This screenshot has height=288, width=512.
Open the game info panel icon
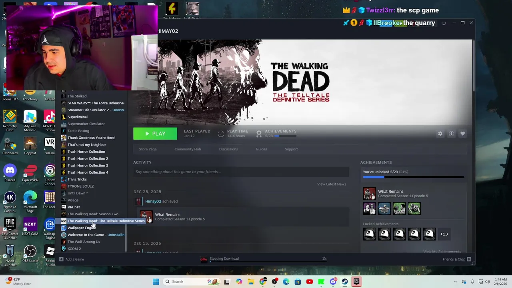[x=451, y=134]
